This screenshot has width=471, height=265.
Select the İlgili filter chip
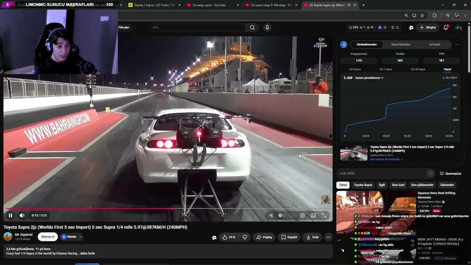click(382, 185)
